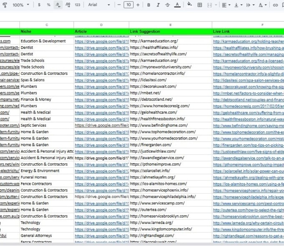The image size is (284, 246).
Task: Select column E header
Action: pos(170,25)
